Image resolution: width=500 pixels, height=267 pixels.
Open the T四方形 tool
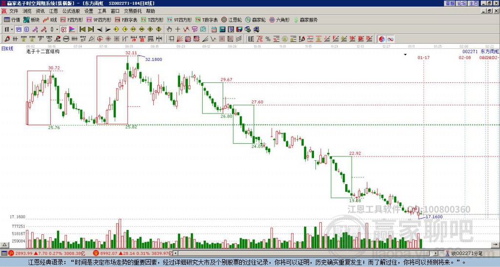pyautogui.click(x=152, y=19)
